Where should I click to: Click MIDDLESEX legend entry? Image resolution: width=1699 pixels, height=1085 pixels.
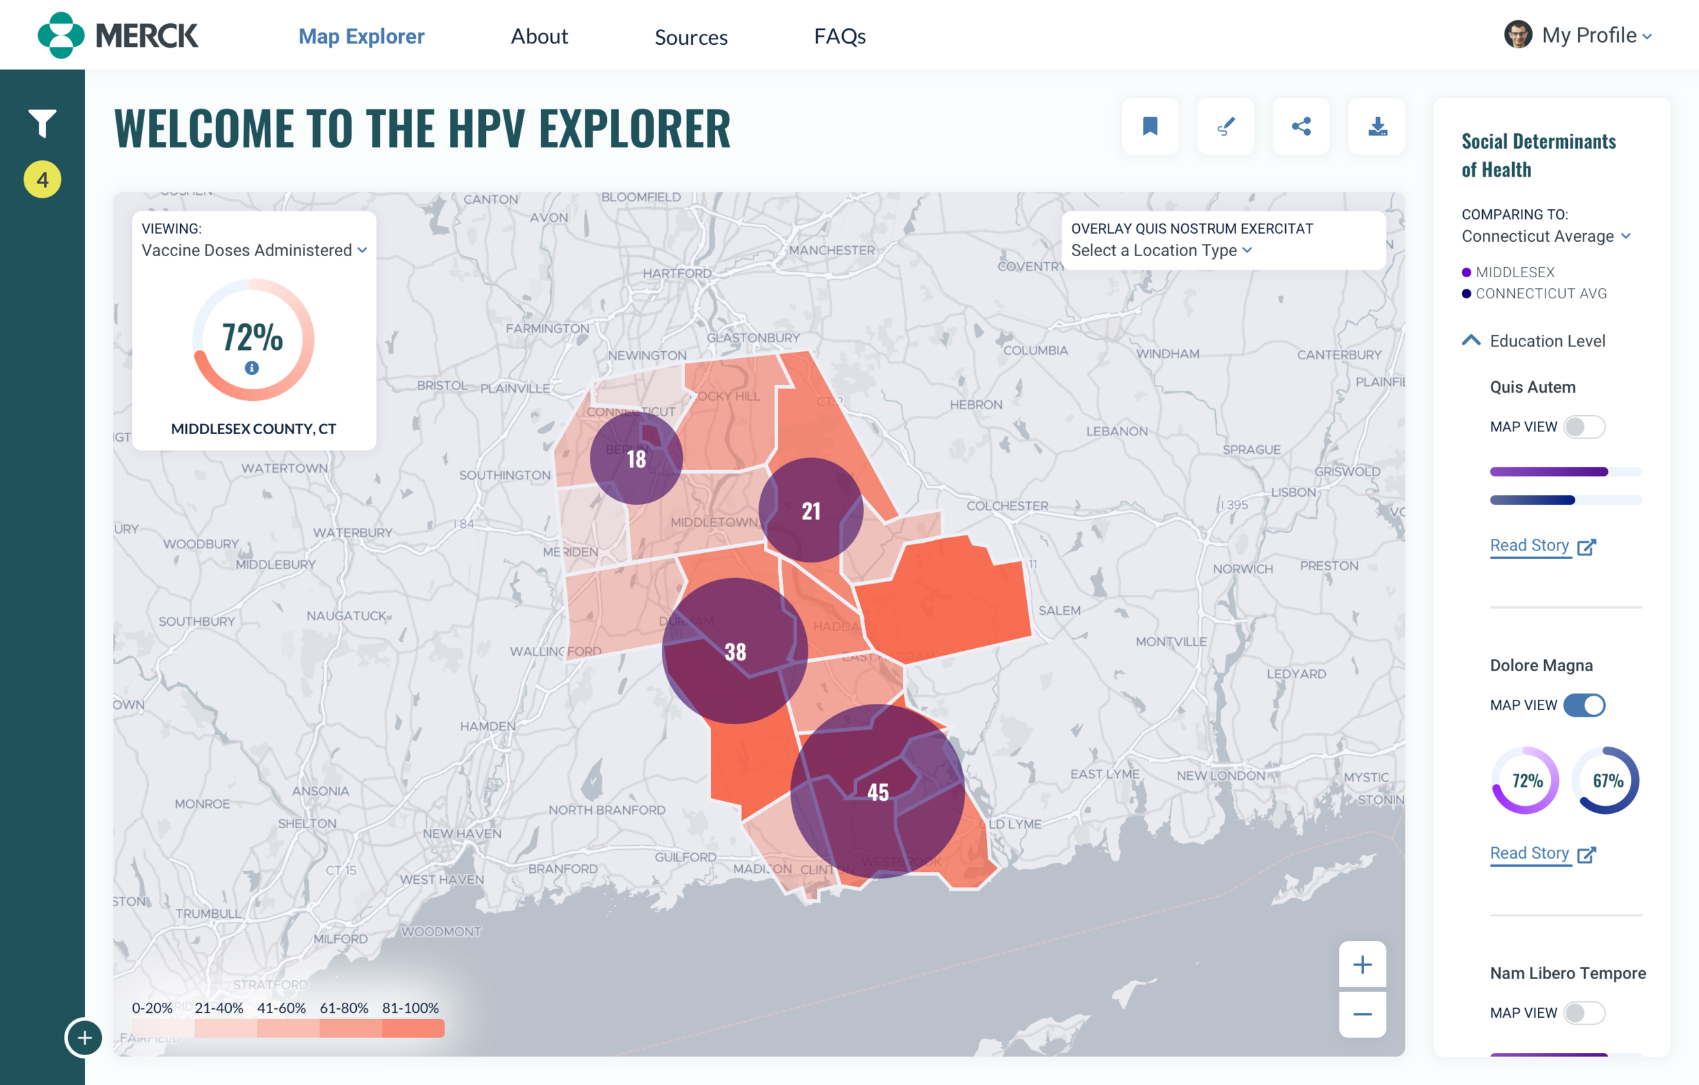point(1508,272)
